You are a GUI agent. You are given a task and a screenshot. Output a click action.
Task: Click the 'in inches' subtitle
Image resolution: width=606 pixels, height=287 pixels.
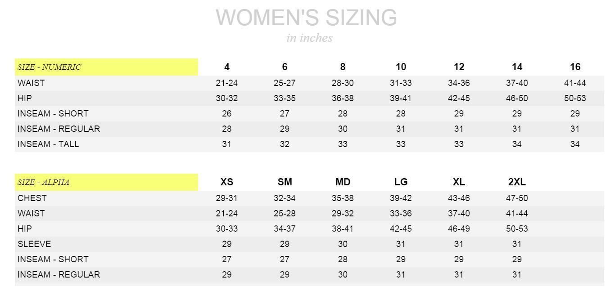(x=309, y=38)
